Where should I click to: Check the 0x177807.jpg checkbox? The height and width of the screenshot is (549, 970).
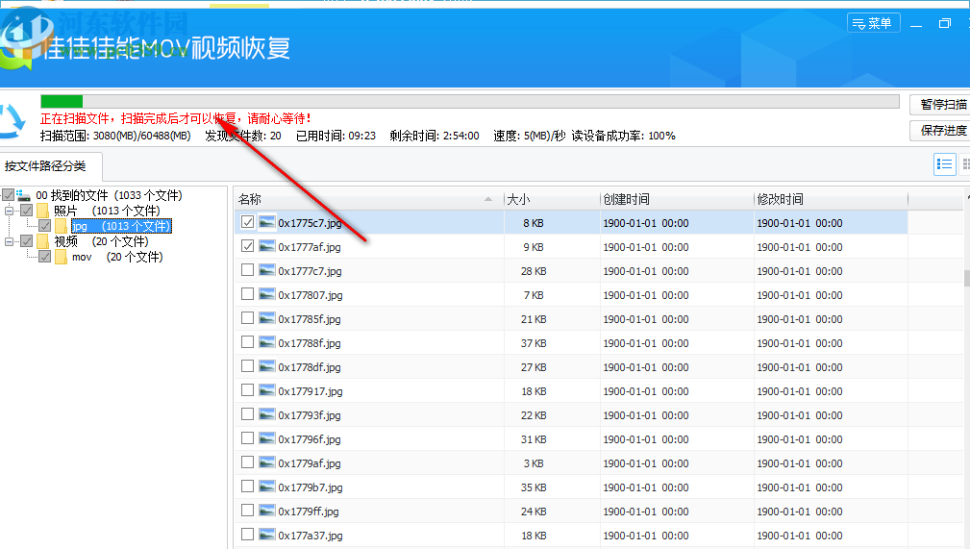coord(247,294)
